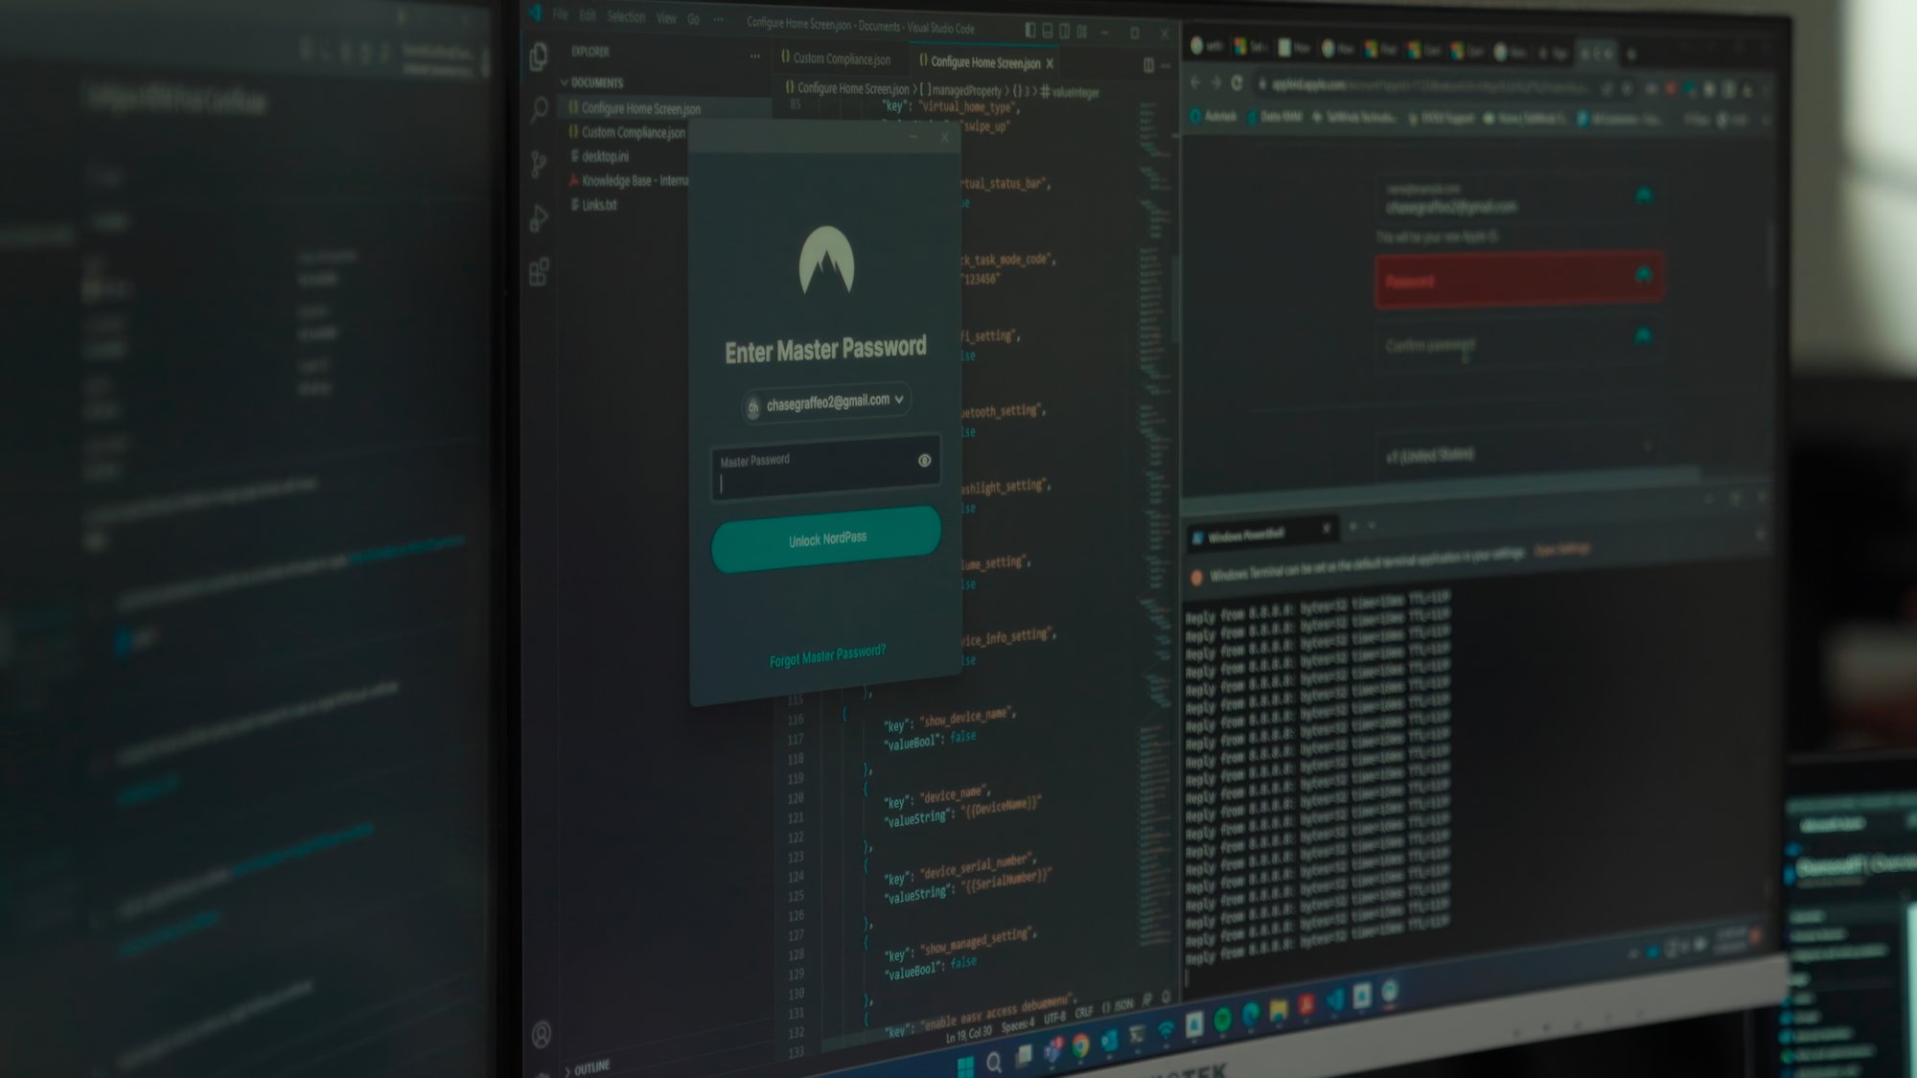Viewport: 1917px width, 1078px height.
Task: Open Microsoft Teams from the taskbar
Action: click(1052, 1051)
